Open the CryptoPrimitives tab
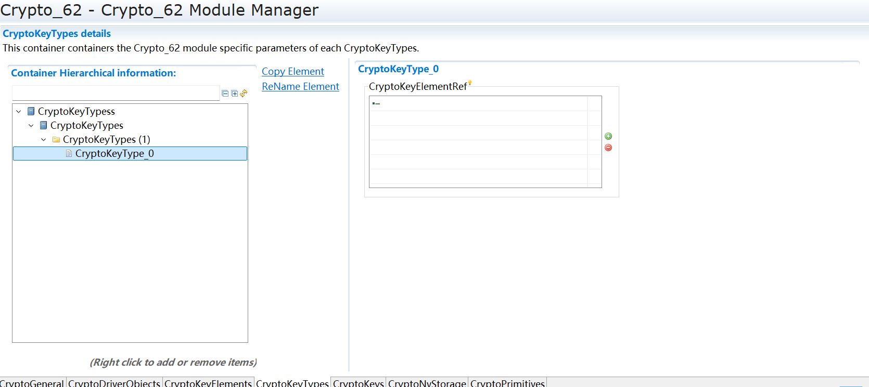869x387 pixels. [507, 383]
